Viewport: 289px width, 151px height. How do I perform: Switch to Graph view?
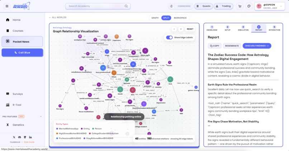click(x=155, y=18)
